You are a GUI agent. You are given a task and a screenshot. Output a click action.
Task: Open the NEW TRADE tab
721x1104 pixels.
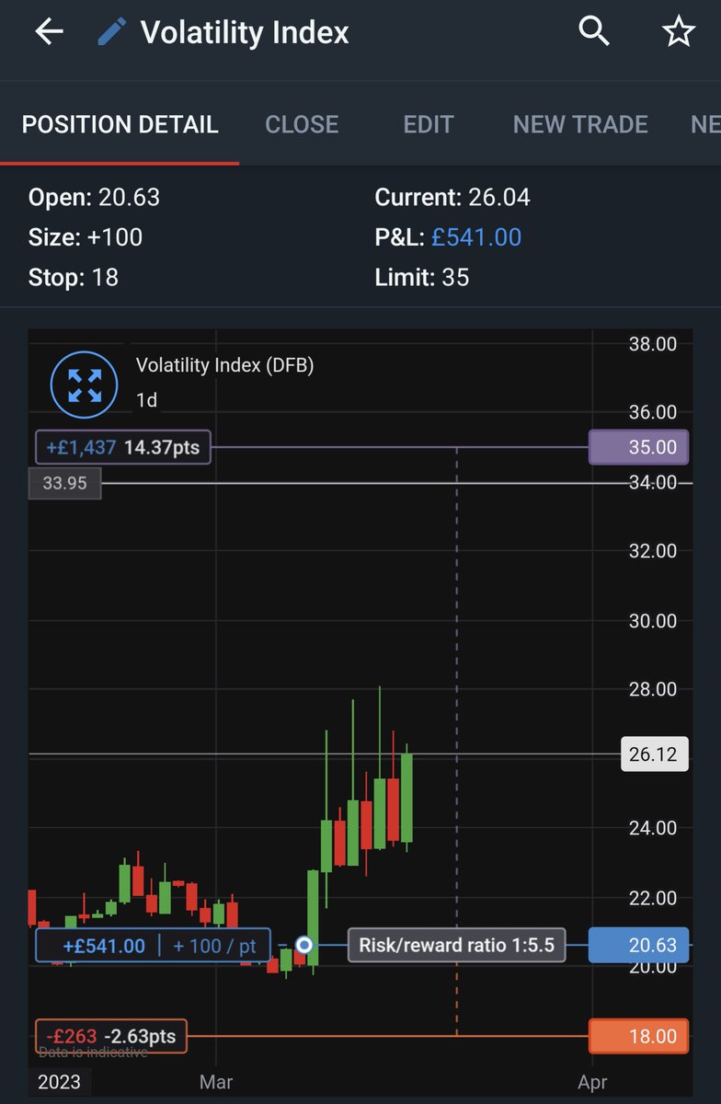(x=580, y=124)
